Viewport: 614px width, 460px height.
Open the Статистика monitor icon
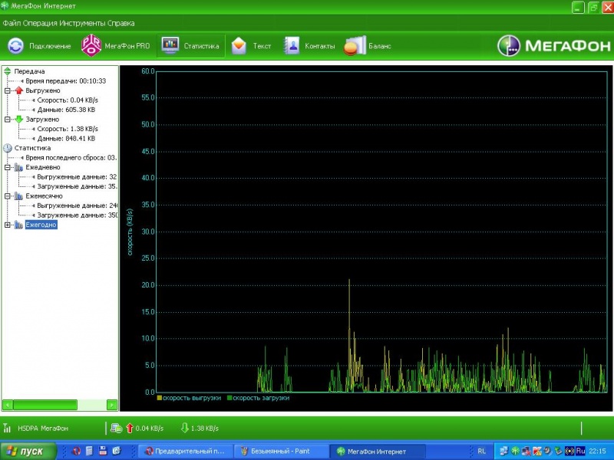[x=170, y=46]
